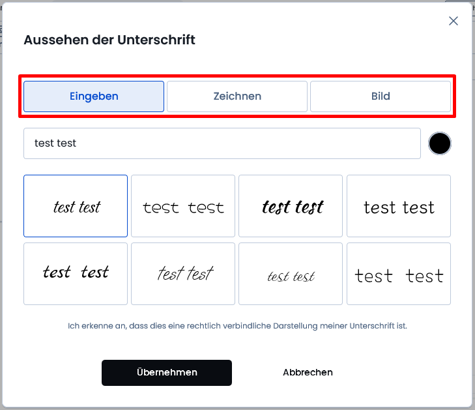
Task: Select the bold slanted marker-style signature
Action: click(76, 274)
